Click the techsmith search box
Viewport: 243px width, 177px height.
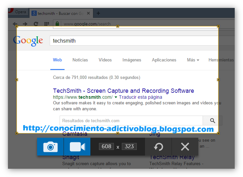(142, 41)
